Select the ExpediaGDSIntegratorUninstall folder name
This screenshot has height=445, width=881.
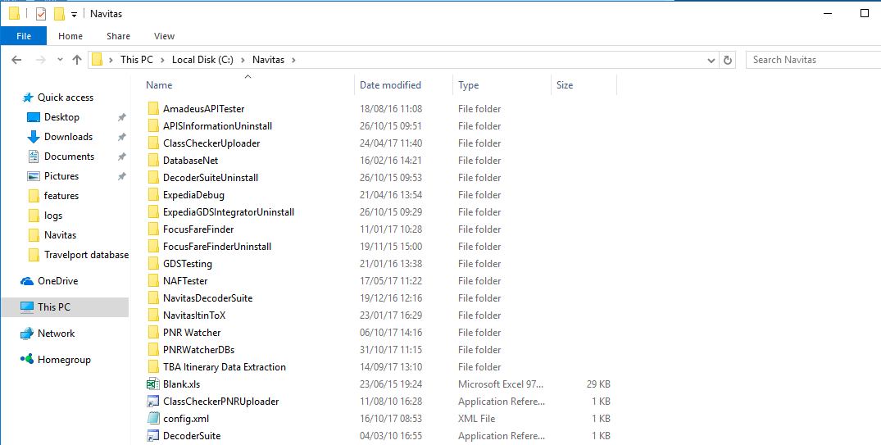228,212
